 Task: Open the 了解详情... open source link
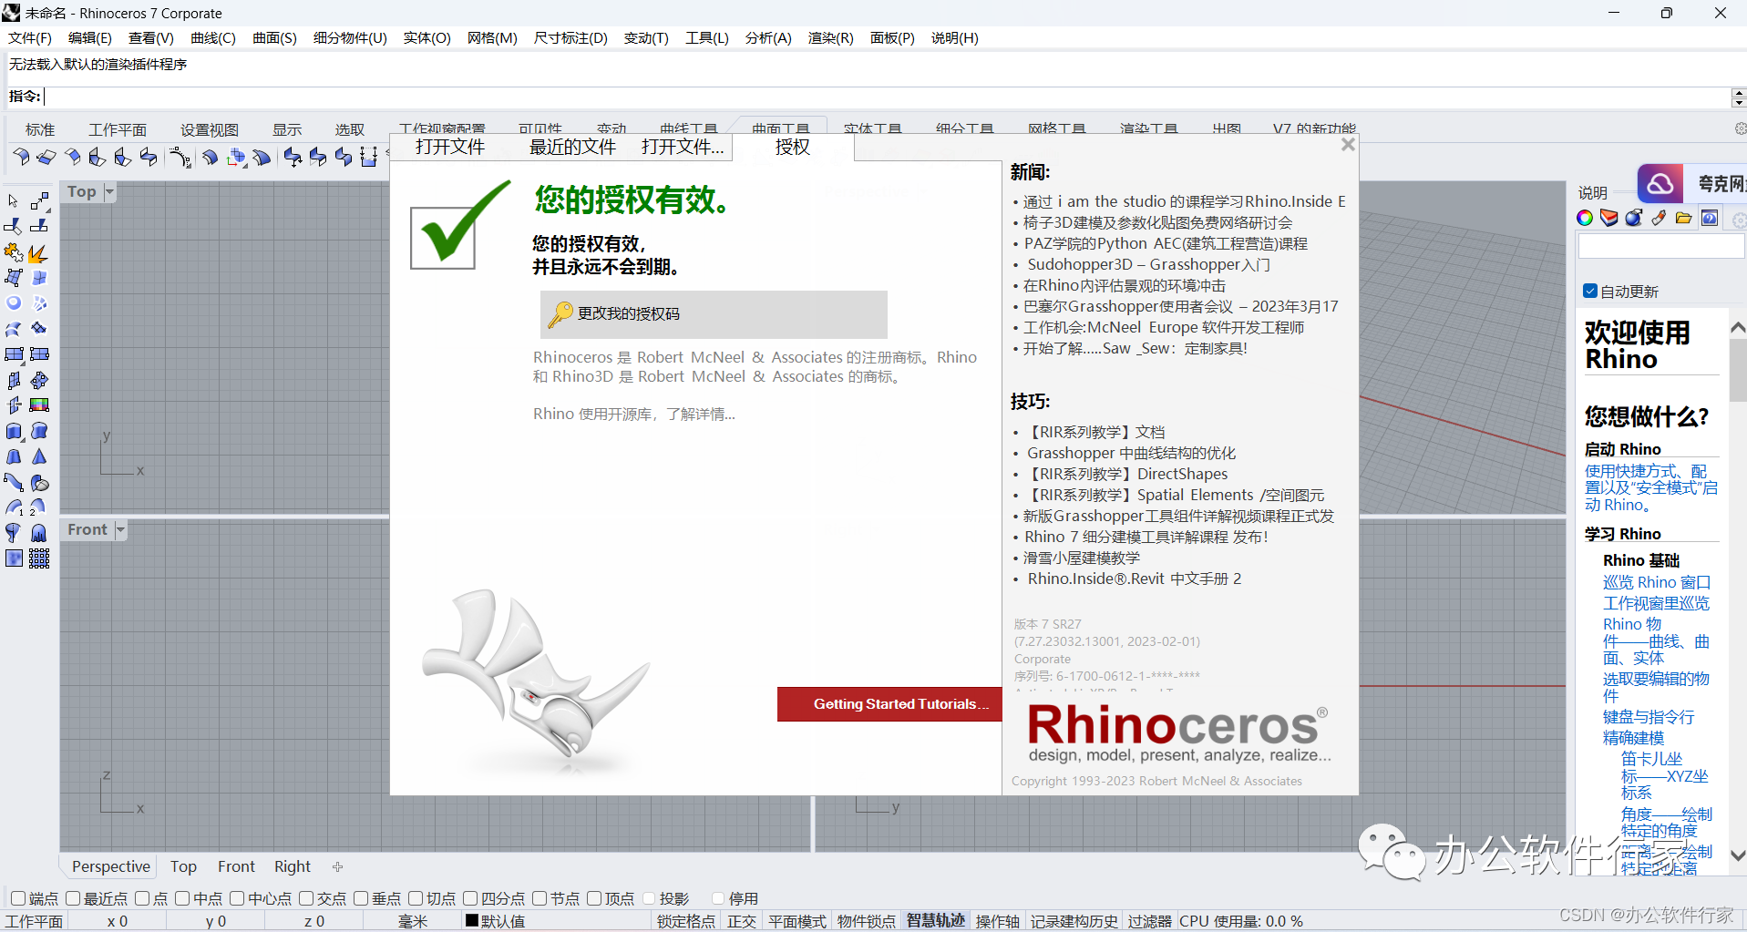pos(701,414)
